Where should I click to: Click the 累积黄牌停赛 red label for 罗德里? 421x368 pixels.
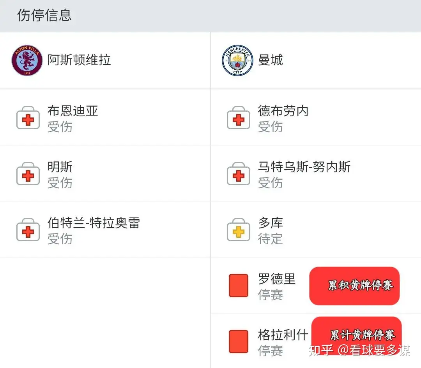coord(354,286)
